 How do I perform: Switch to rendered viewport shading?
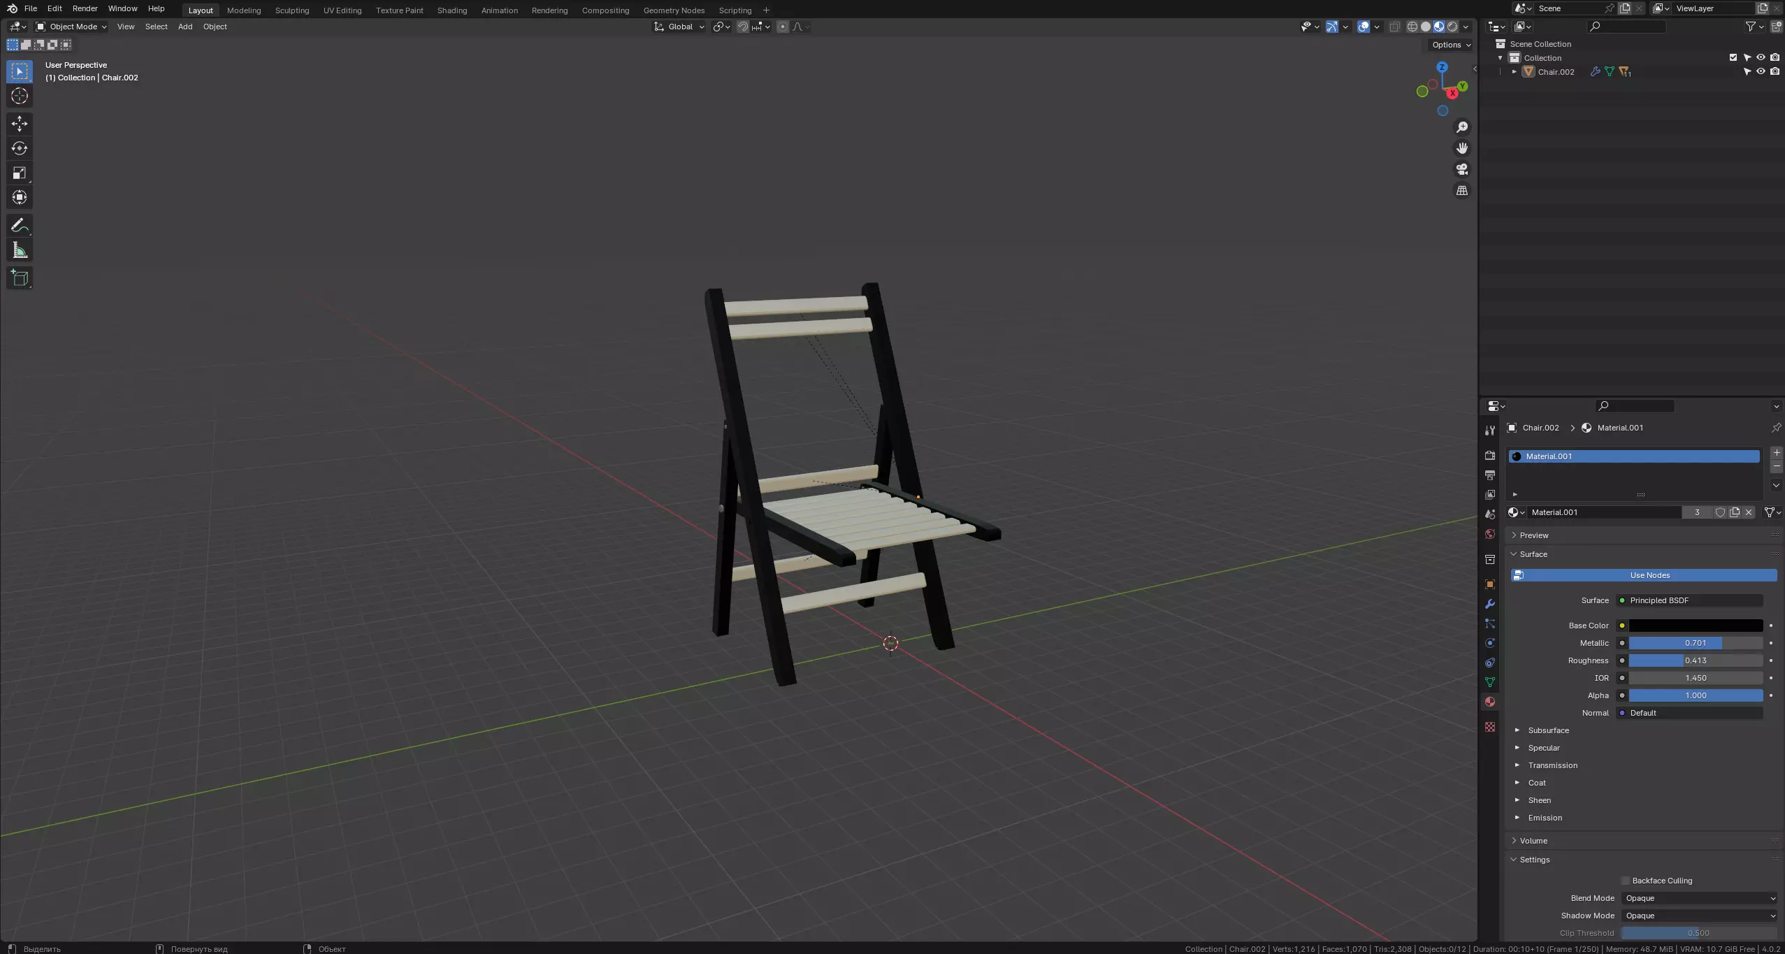pyautogui.click(x=1452, y=27)
